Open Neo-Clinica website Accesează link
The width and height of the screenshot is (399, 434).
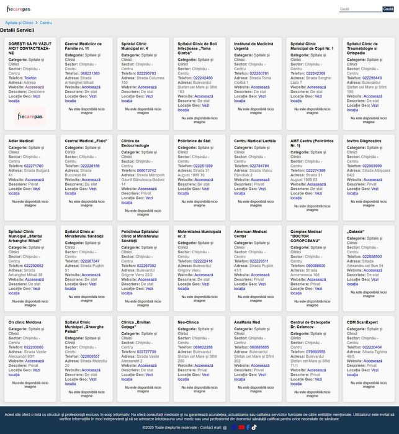[x=204, y=366]
